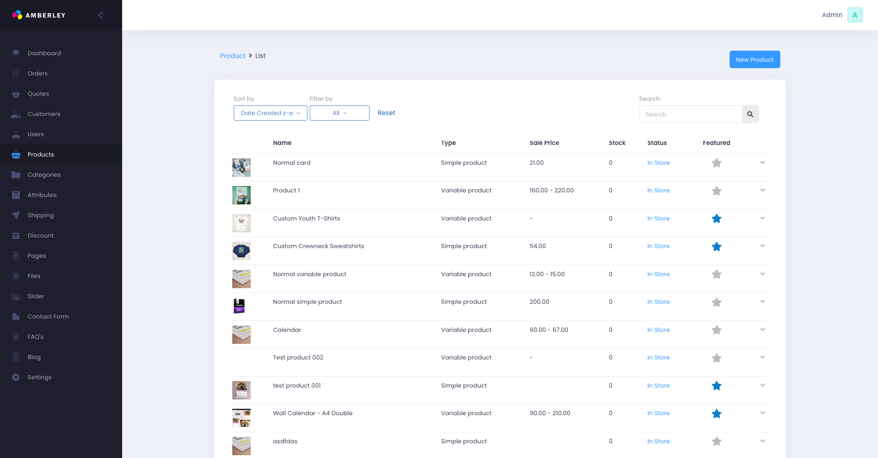878x458 pixels.
Task: Click the Shipping icon in sidebar
Action: (15, 215)
